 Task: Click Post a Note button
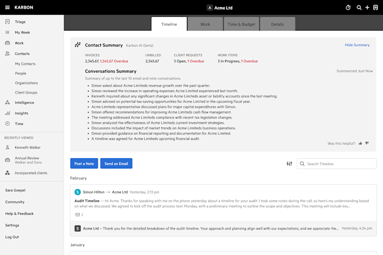tap(84, 163)
